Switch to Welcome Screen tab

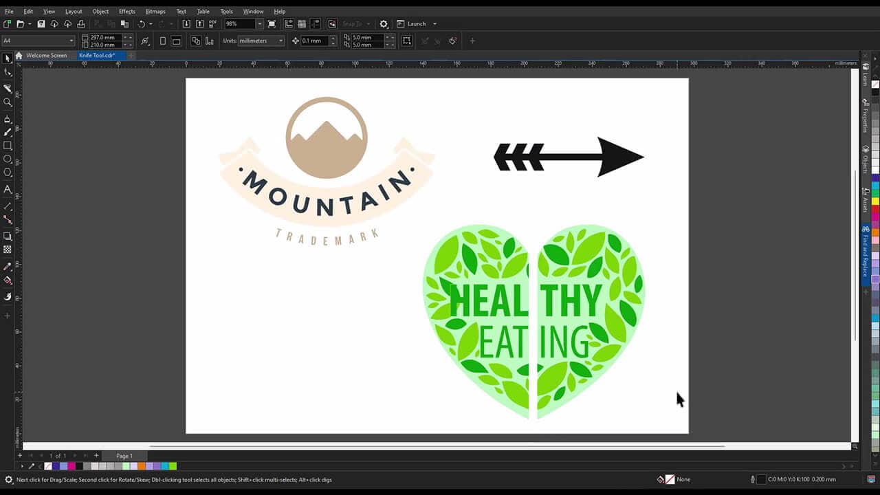(47, 55)
